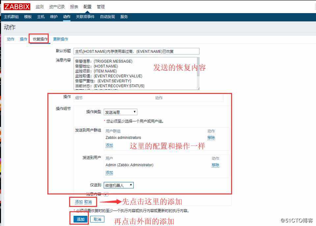316x226 pixels.
Task: Switch to the 恢复操作 tab
Action: (x=40, y=39)
